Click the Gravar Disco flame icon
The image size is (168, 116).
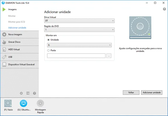pos(4,42)
